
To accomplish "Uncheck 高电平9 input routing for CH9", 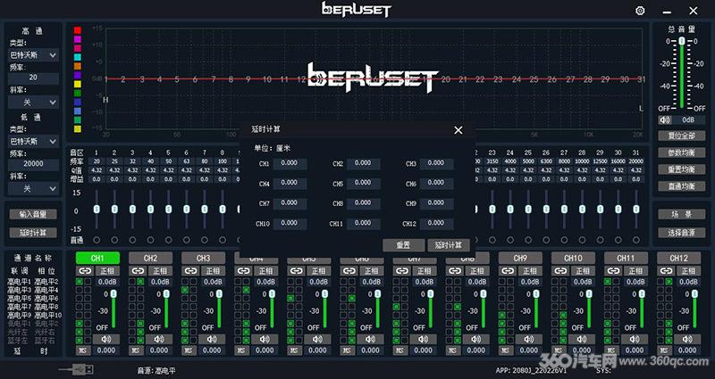I will coord(502,315).
